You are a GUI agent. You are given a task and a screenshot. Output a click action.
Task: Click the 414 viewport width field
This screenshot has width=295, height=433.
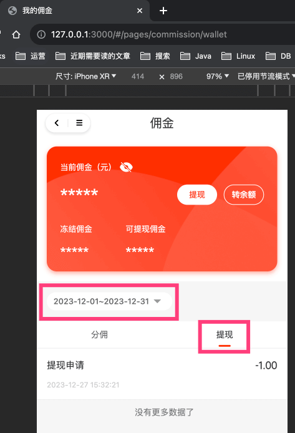point(138,76)
